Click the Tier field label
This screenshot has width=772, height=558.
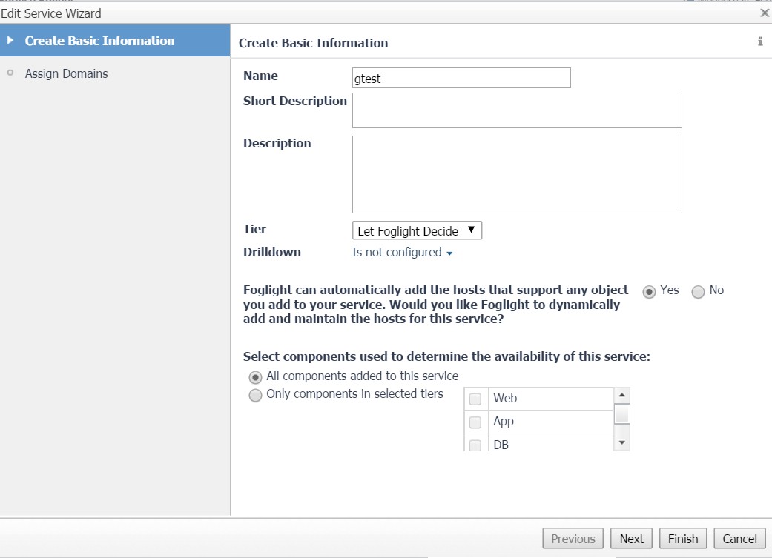click(254, 229)
